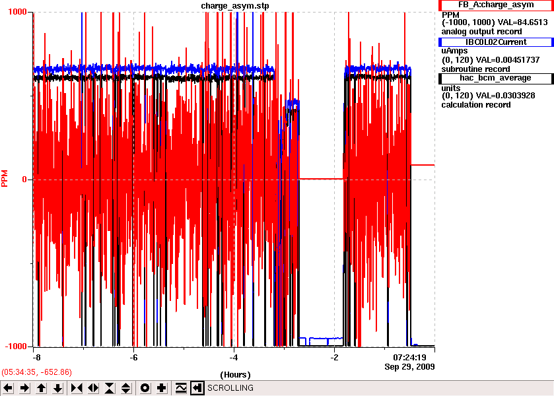This screenshot has width=554, height=396.
Task: Click the uAmps units label in the legend
Action: click(x=454, y=51)
